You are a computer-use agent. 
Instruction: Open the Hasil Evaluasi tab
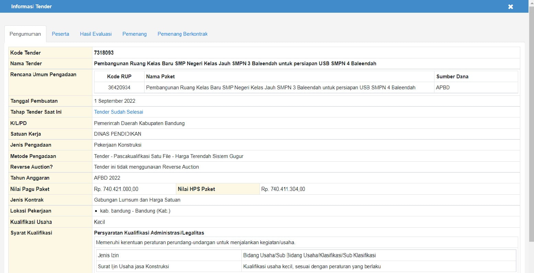[x=96, y=34]
